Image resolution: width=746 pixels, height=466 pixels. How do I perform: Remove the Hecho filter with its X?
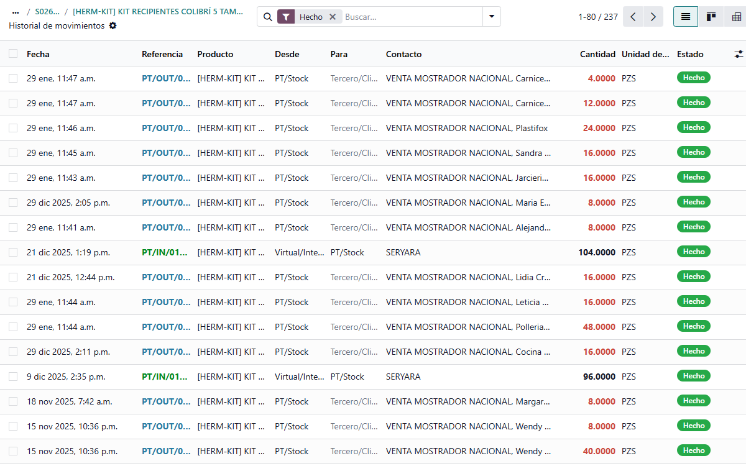(333, 17)
